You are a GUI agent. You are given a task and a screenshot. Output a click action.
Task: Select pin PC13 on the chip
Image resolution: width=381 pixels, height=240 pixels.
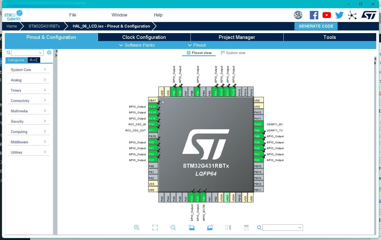153,106
